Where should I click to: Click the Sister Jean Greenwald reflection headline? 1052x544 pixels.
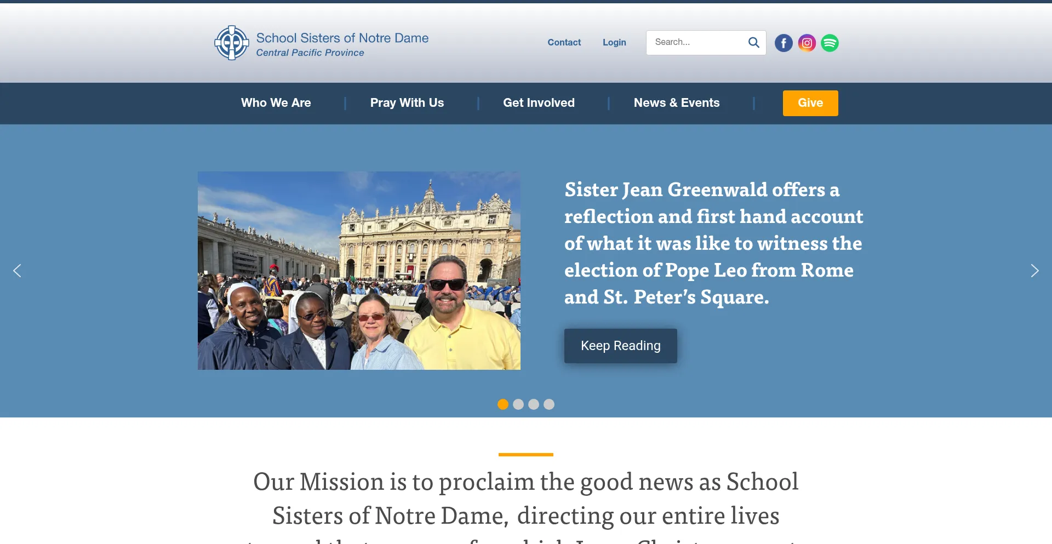pos(714,243)
